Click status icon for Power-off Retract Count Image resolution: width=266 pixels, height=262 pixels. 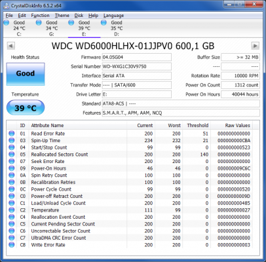coord(12,196)
